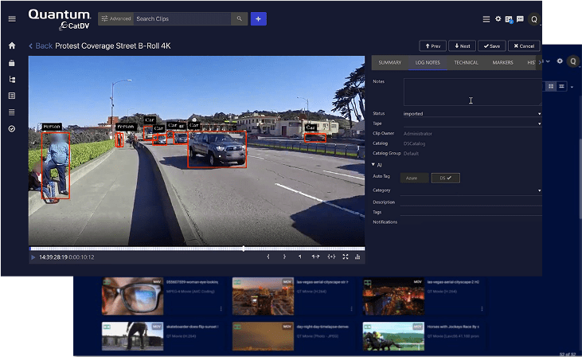
Task: Click the Save button
Action: 490,46
